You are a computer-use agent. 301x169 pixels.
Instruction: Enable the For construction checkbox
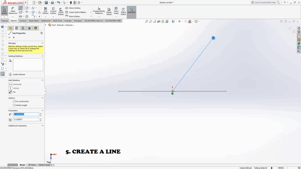pos(14,102)
